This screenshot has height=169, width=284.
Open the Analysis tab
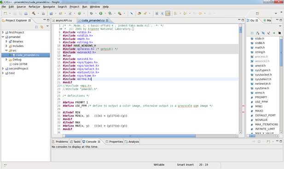click(x=132, y=142)
